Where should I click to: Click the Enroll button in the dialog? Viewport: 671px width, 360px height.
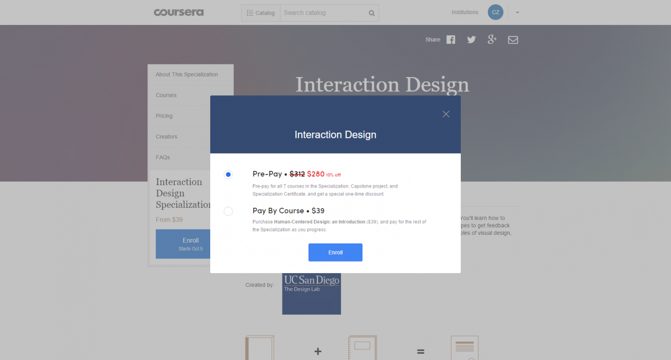(x=335, y=252)
